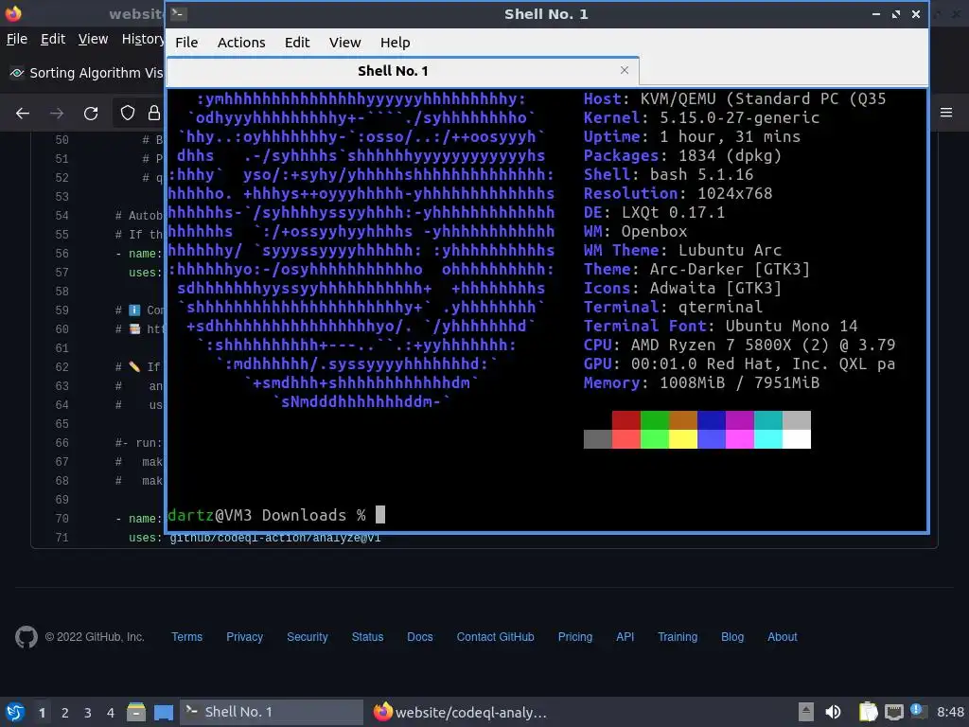Close the Shell No. 1 tab
969x727 pixels.
625,70
